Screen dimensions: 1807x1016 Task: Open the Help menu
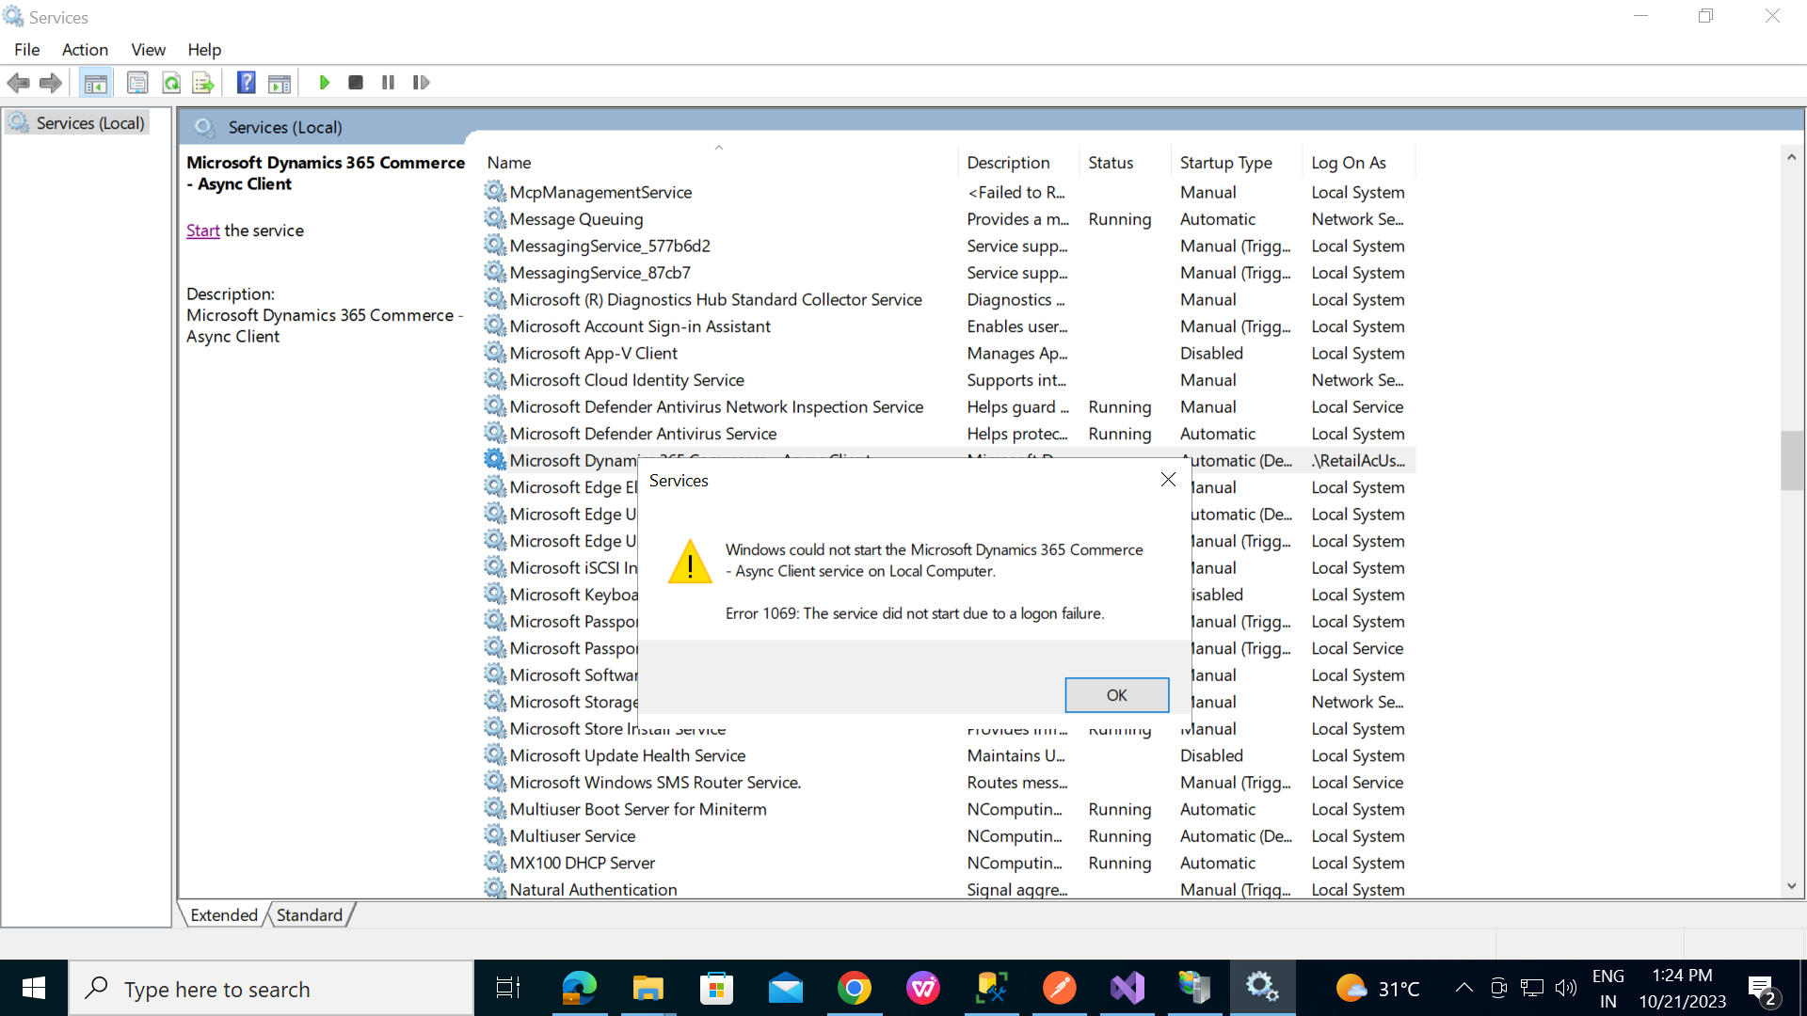[204, 50]
